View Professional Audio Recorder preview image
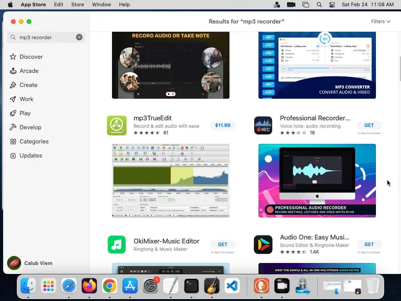 pyautogui.click(x=317, y=180)
